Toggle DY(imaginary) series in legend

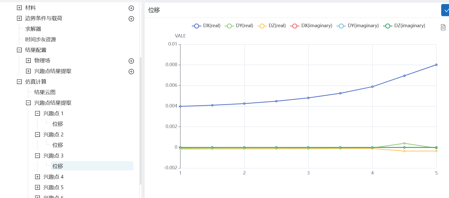pyautogui.click(x=358, y=26)
